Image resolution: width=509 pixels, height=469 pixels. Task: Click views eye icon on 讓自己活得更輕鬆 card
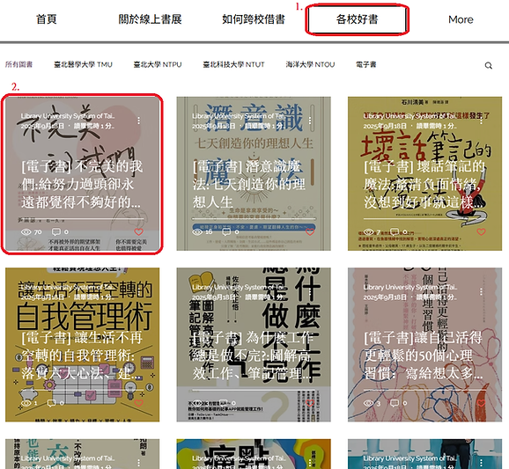click(x=369, y=403)
